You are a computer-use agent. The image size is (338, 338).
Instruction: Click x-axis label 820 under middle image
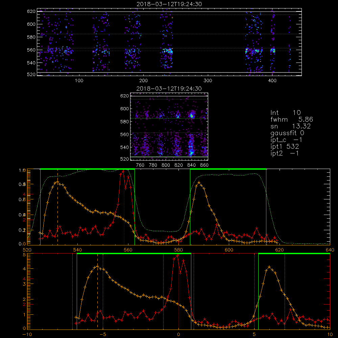pos(179,165)
